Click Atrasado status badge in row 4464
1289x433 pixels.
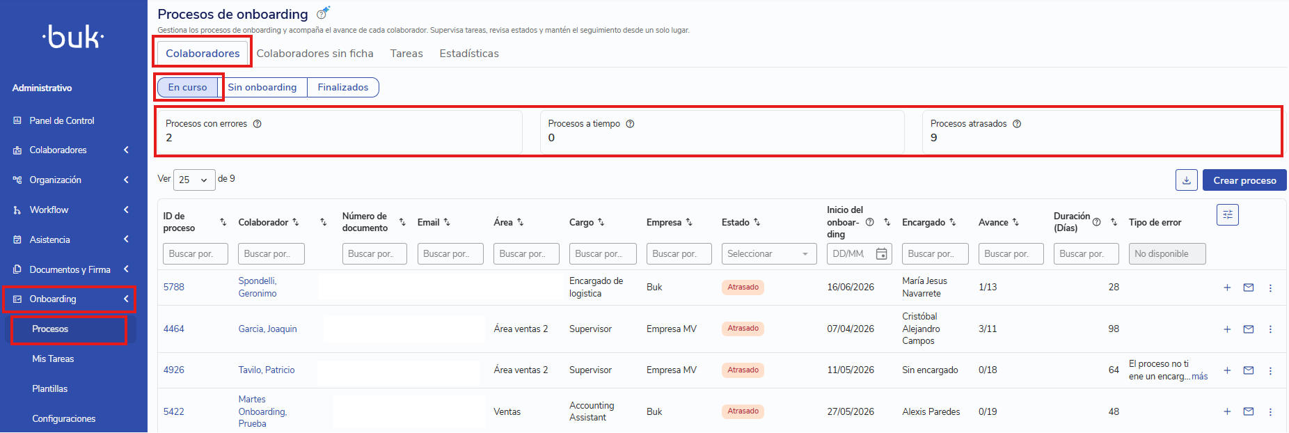(743, 329)
